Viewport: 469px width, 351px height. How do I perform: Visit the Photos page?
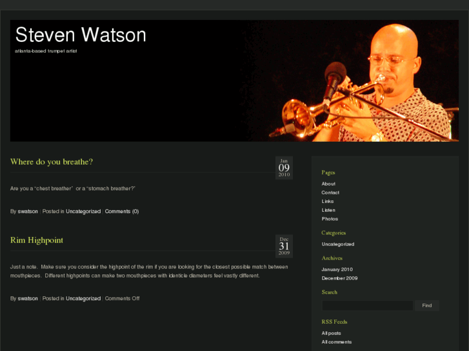click(x=330, y=219)
